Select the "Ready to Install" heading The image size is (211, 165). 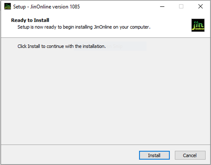pos(30,20)
